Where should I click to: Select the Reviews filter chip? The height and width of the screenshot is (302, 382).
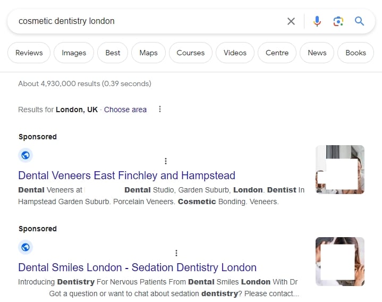point(29,53)
